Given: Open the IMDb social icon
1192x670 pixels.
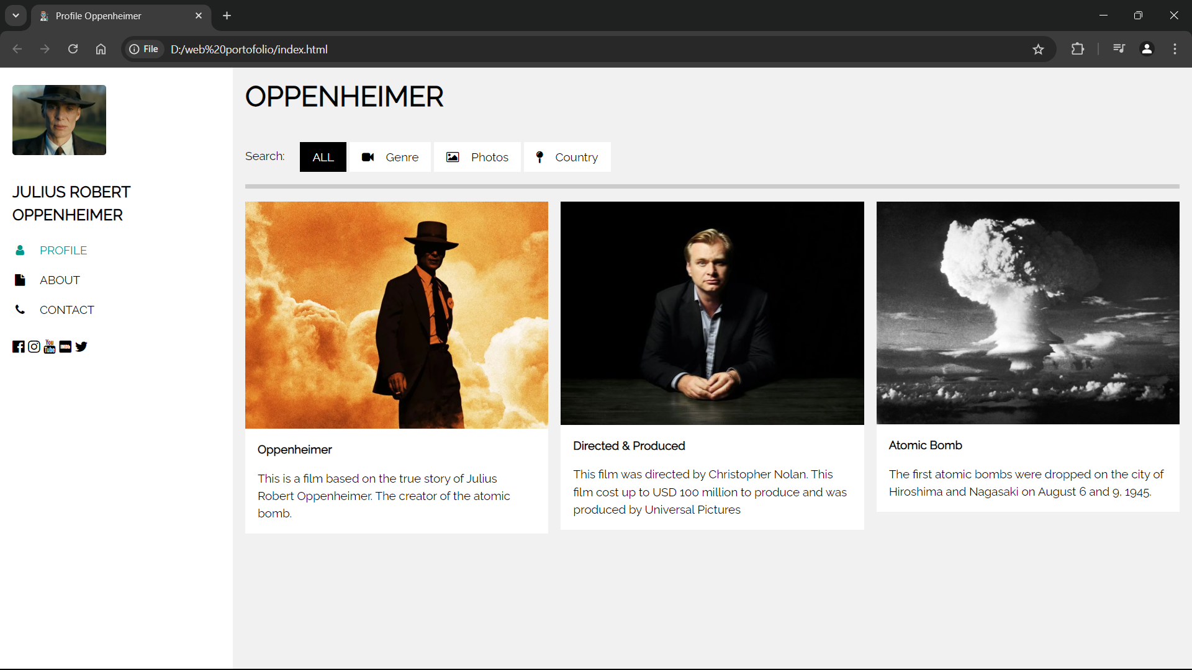Looking at the screenshot, I should (65, 347).
